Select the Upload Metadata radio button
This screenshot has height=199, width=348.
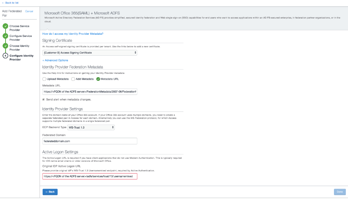coord(44,79)
